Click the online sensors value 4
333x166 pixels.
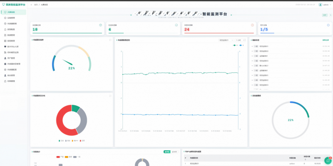click(x=110, y=30)
